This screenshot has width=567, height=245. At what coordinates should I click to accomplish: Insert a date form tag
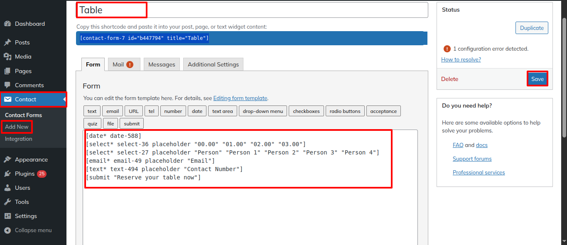pos(197,111)
